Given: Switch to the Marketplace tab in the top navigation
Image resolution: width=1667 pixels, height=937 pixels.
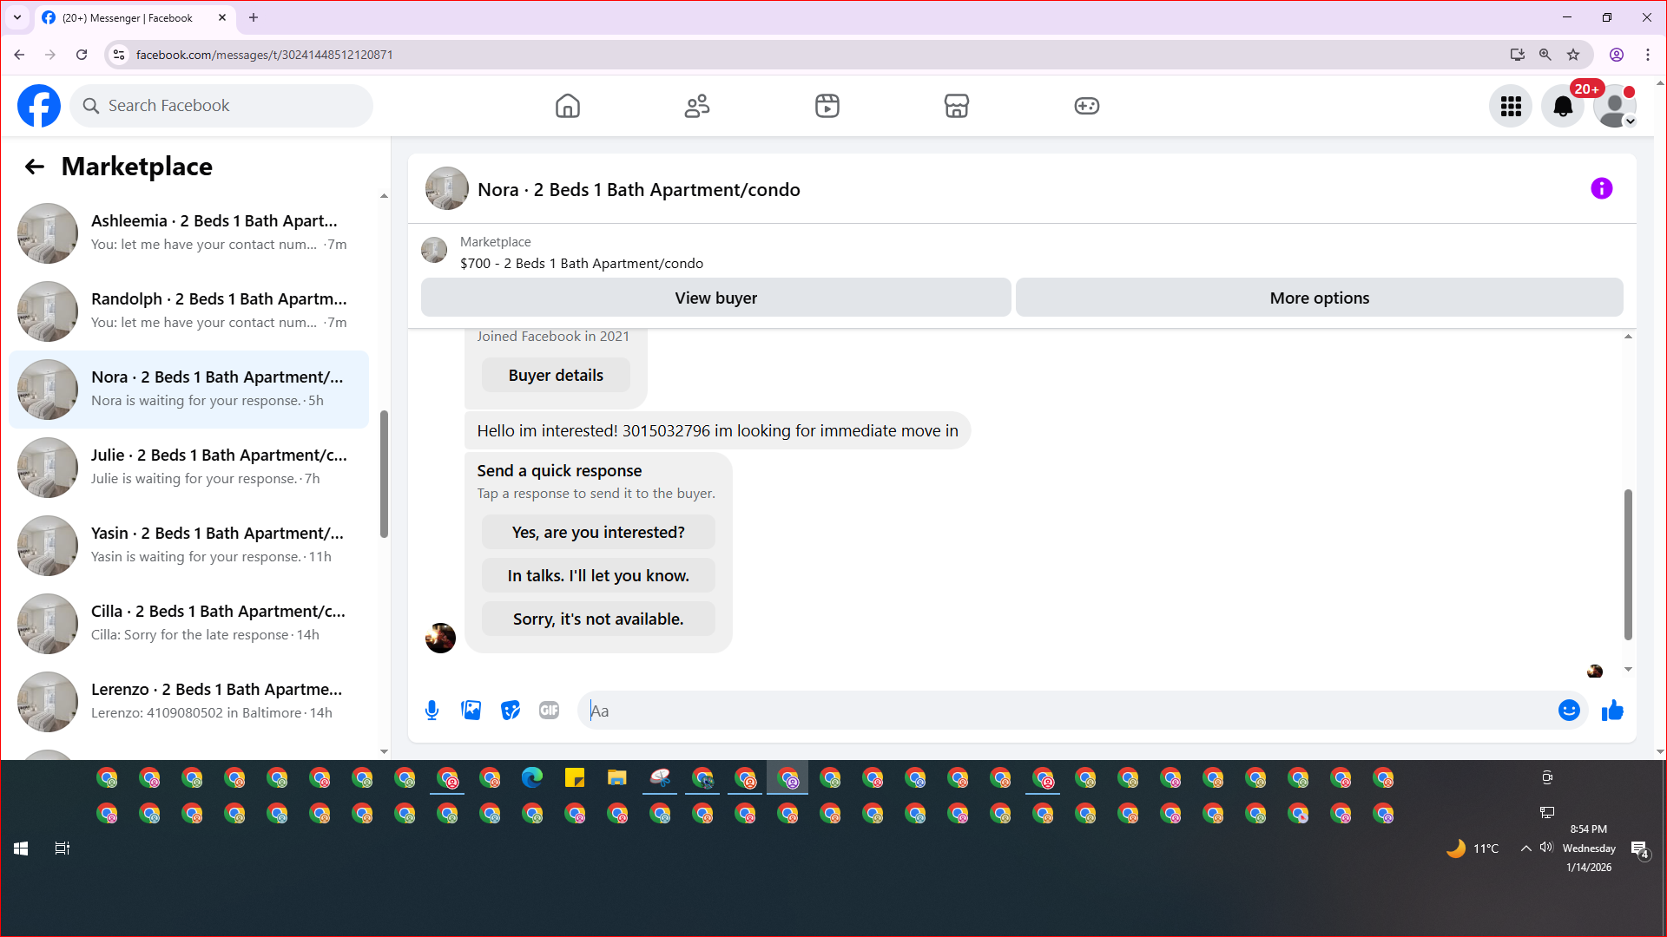Looking at the screenshot, I should pyautogui.click(x=956, y=106).
